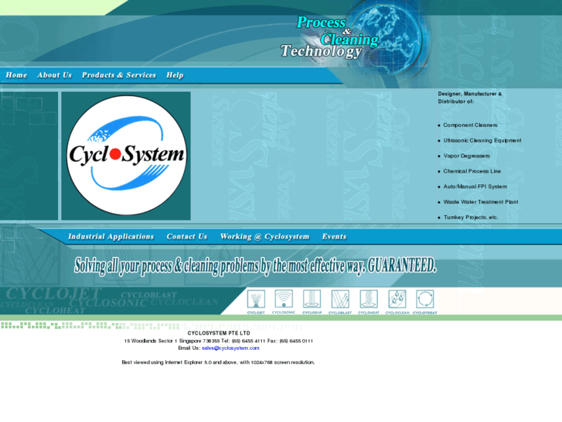562x422 pixels.
Task: Open the Help menu item
Action: pos(175,75)
